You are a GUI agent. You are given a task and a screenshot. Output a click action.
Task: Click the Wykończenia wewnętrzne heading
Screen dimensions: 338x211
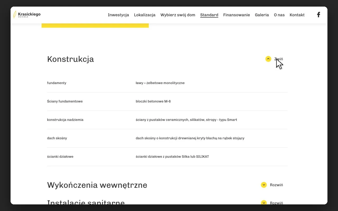point(97,185)
